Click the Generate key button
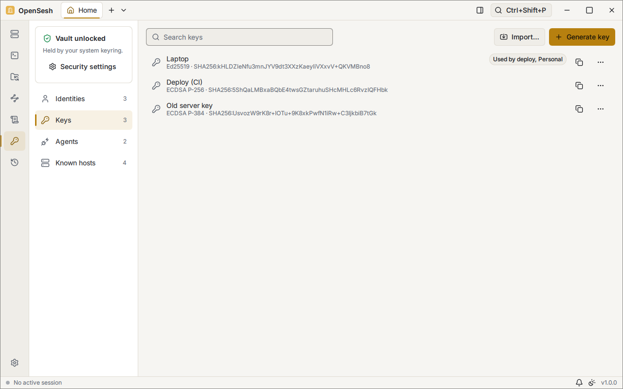The height and width of the screenshot is (389, 623). coord(582,37)
